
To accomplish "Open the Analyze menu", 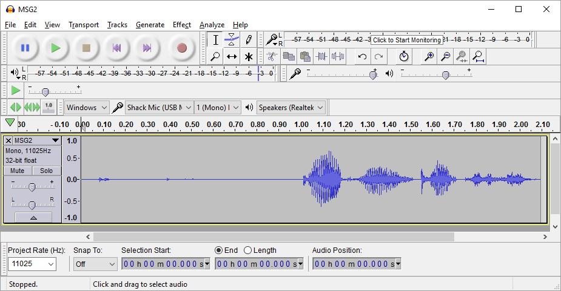I will (212, 25).
